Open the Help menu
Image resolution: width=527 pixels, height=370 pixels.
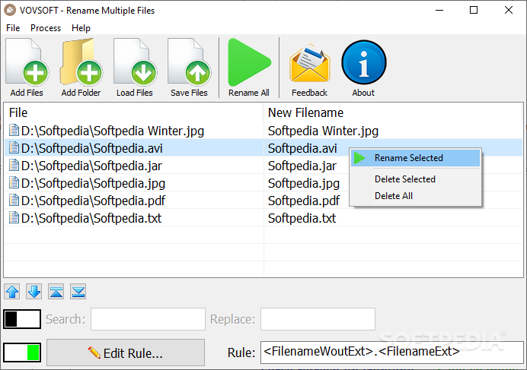(81, 28)
